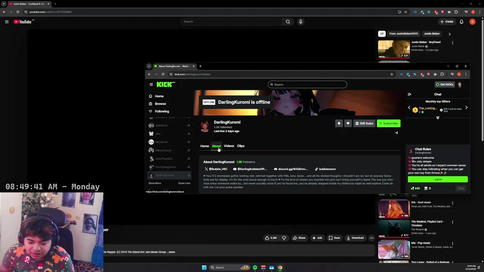The height and width of the screenshot is (272, 484).
Task: Switch to the channel Home tab
Action: [205, 146]
